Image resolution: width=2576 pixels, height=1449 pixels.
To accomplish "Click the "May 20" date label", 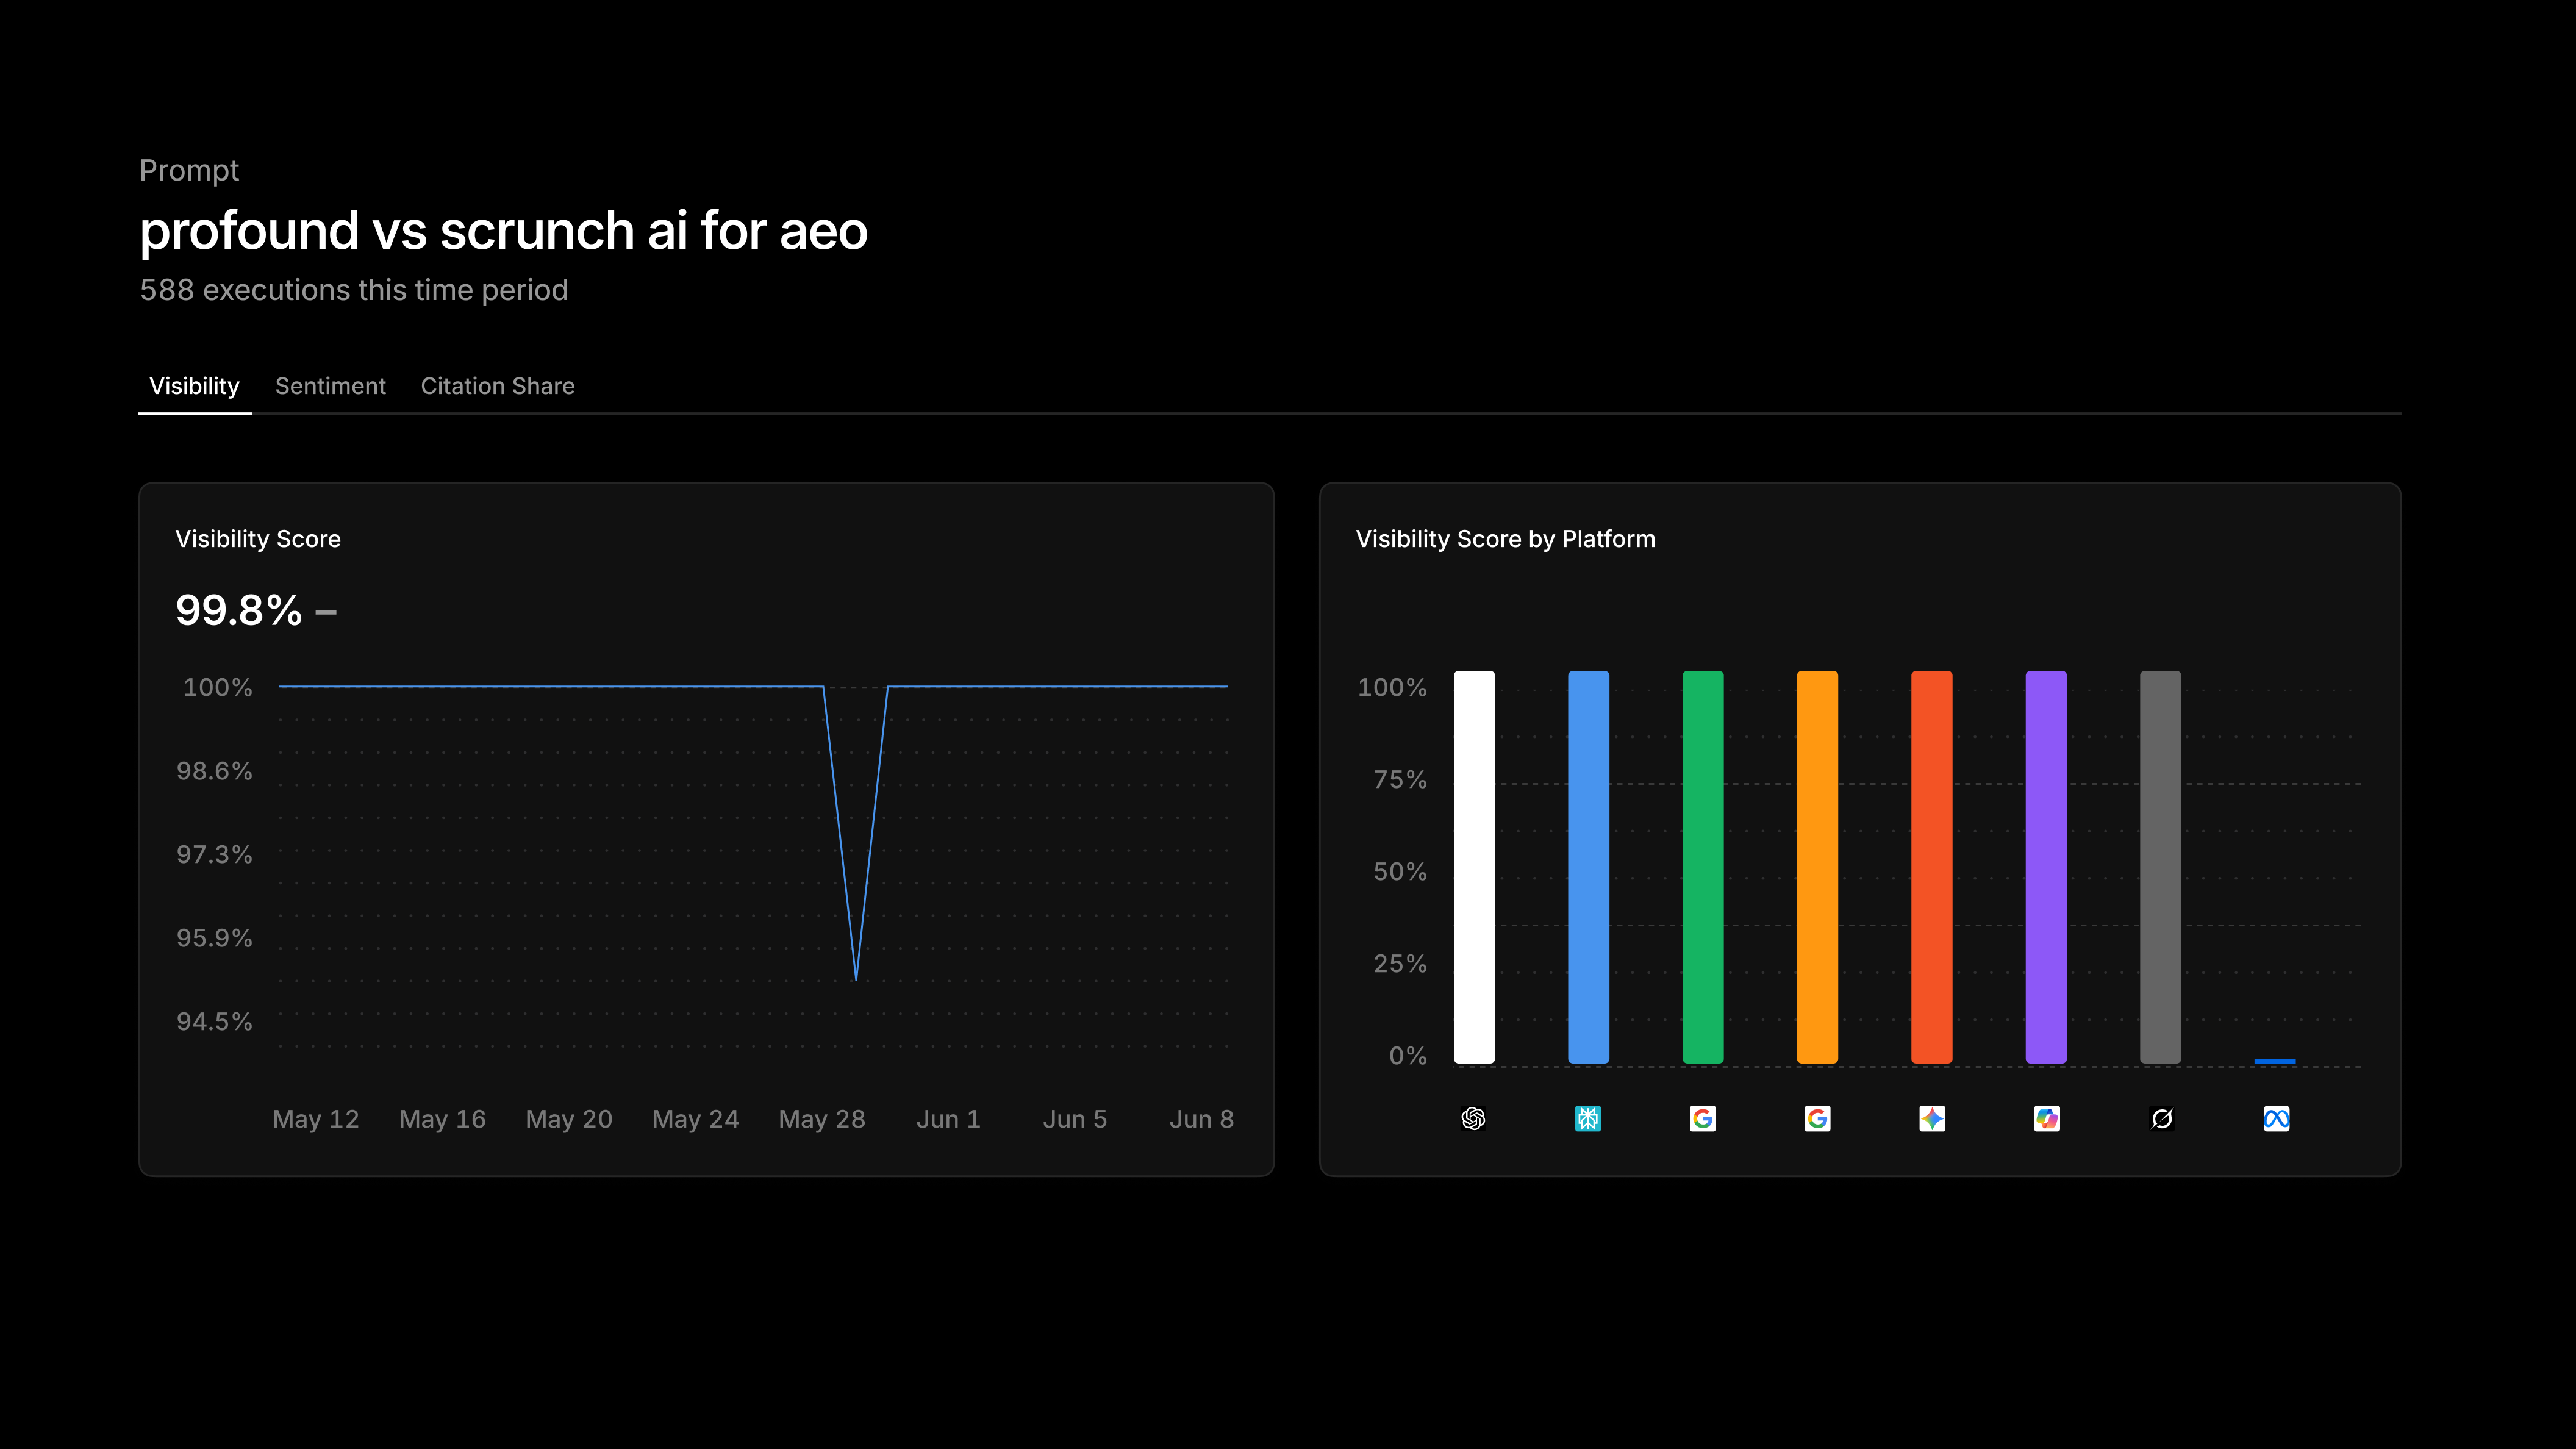I will [x=569, y=1119].
